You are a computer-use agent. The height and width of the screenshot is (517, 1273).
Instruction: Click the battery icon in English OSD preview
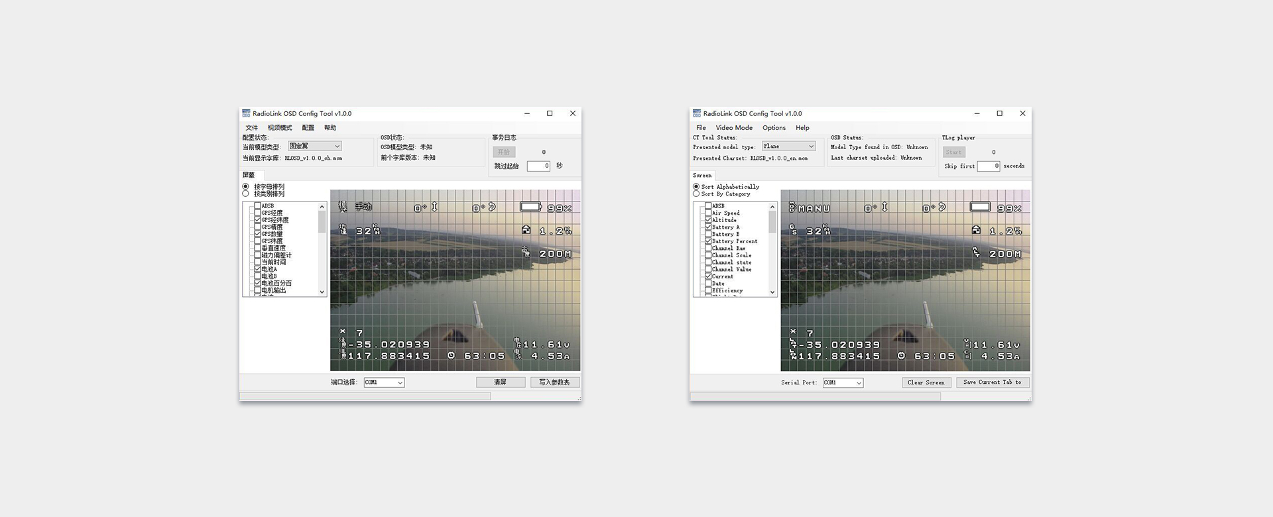click(980, 207)
